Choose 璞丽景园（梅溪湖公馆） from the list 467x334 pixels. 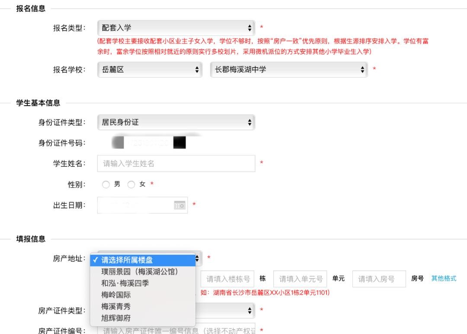140,272
